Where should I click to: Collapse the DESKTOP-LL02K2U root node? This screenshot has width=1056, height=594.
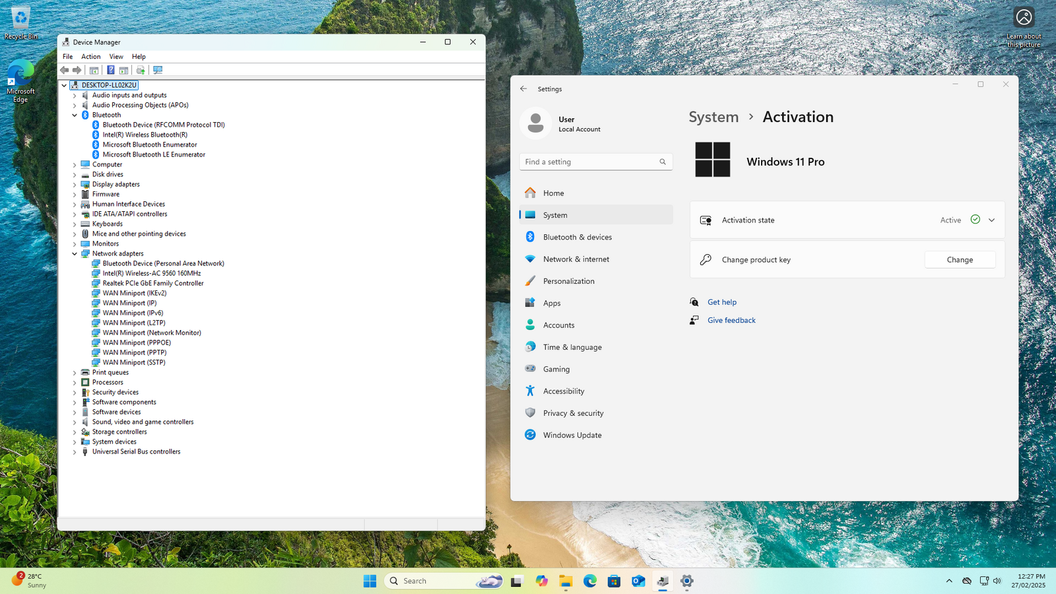[64, 85]
